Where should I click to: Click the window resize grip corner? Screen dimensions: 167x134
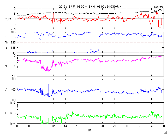tap(165, 132)
